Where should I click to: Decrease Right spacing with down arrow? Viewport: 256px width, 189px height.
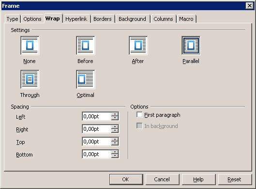(115, 131)
